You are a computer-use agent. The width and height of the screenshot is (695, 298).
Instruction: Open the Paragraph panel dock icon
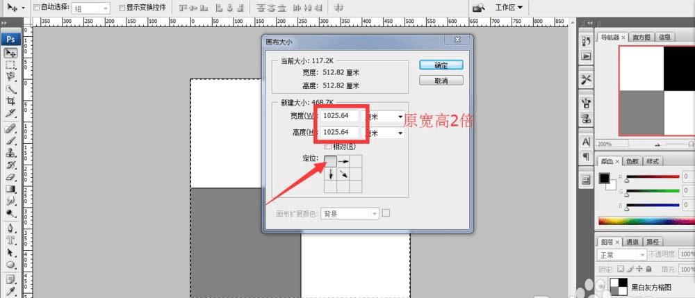[587, 157]
